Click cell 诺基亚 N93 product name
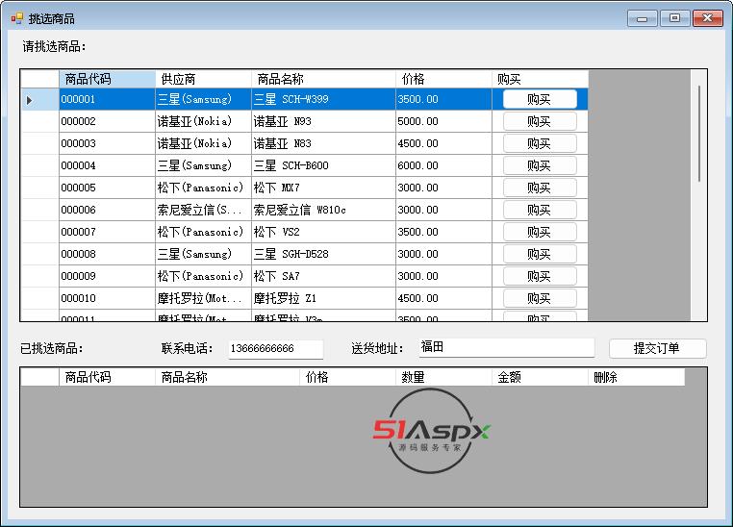The image size is (733, 527). pyautogui.click(x=323, y=121)
